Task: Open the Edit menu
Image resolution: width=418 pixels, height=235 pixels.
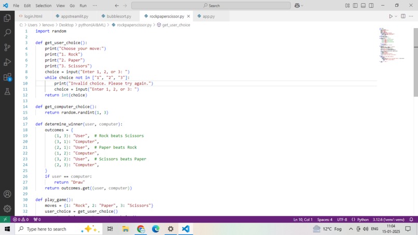Action: pyautogui.click(x=27, y=6)
